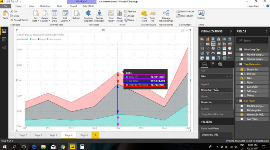Screen dimensions: 270x150
Task: Click the Publish icon in ribbon
Action: (201, 15)
